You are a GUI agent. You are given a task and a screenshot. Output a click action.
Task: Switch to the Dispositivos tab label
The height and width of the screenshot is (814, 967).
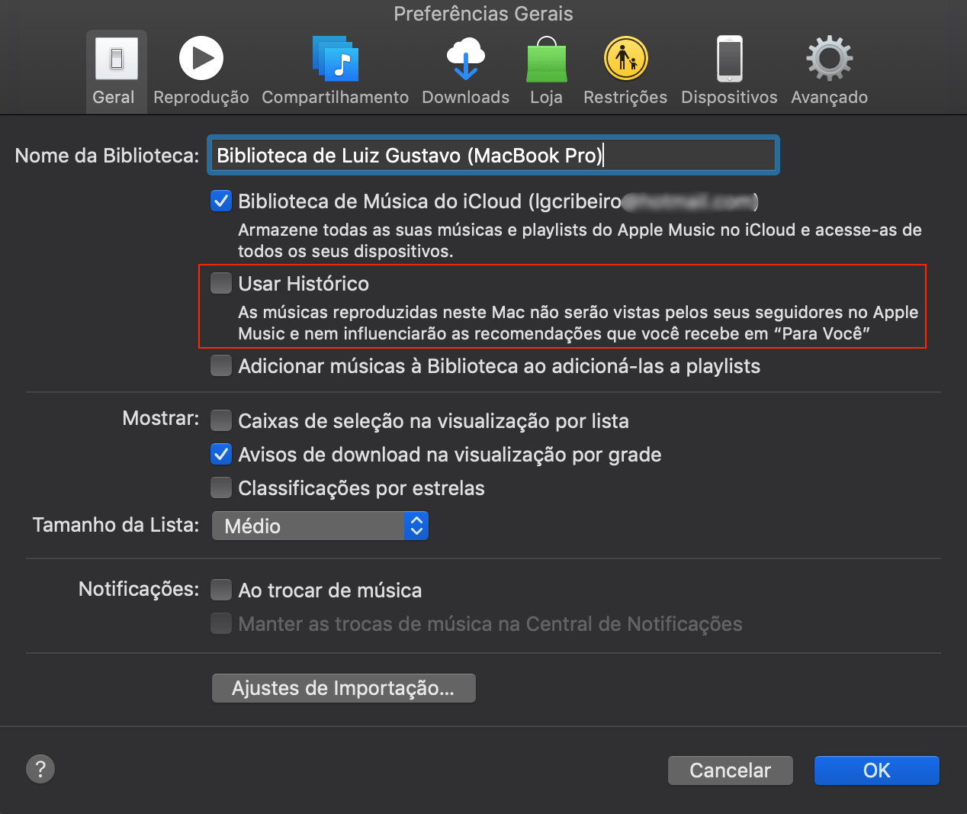[x=729, y=97]
